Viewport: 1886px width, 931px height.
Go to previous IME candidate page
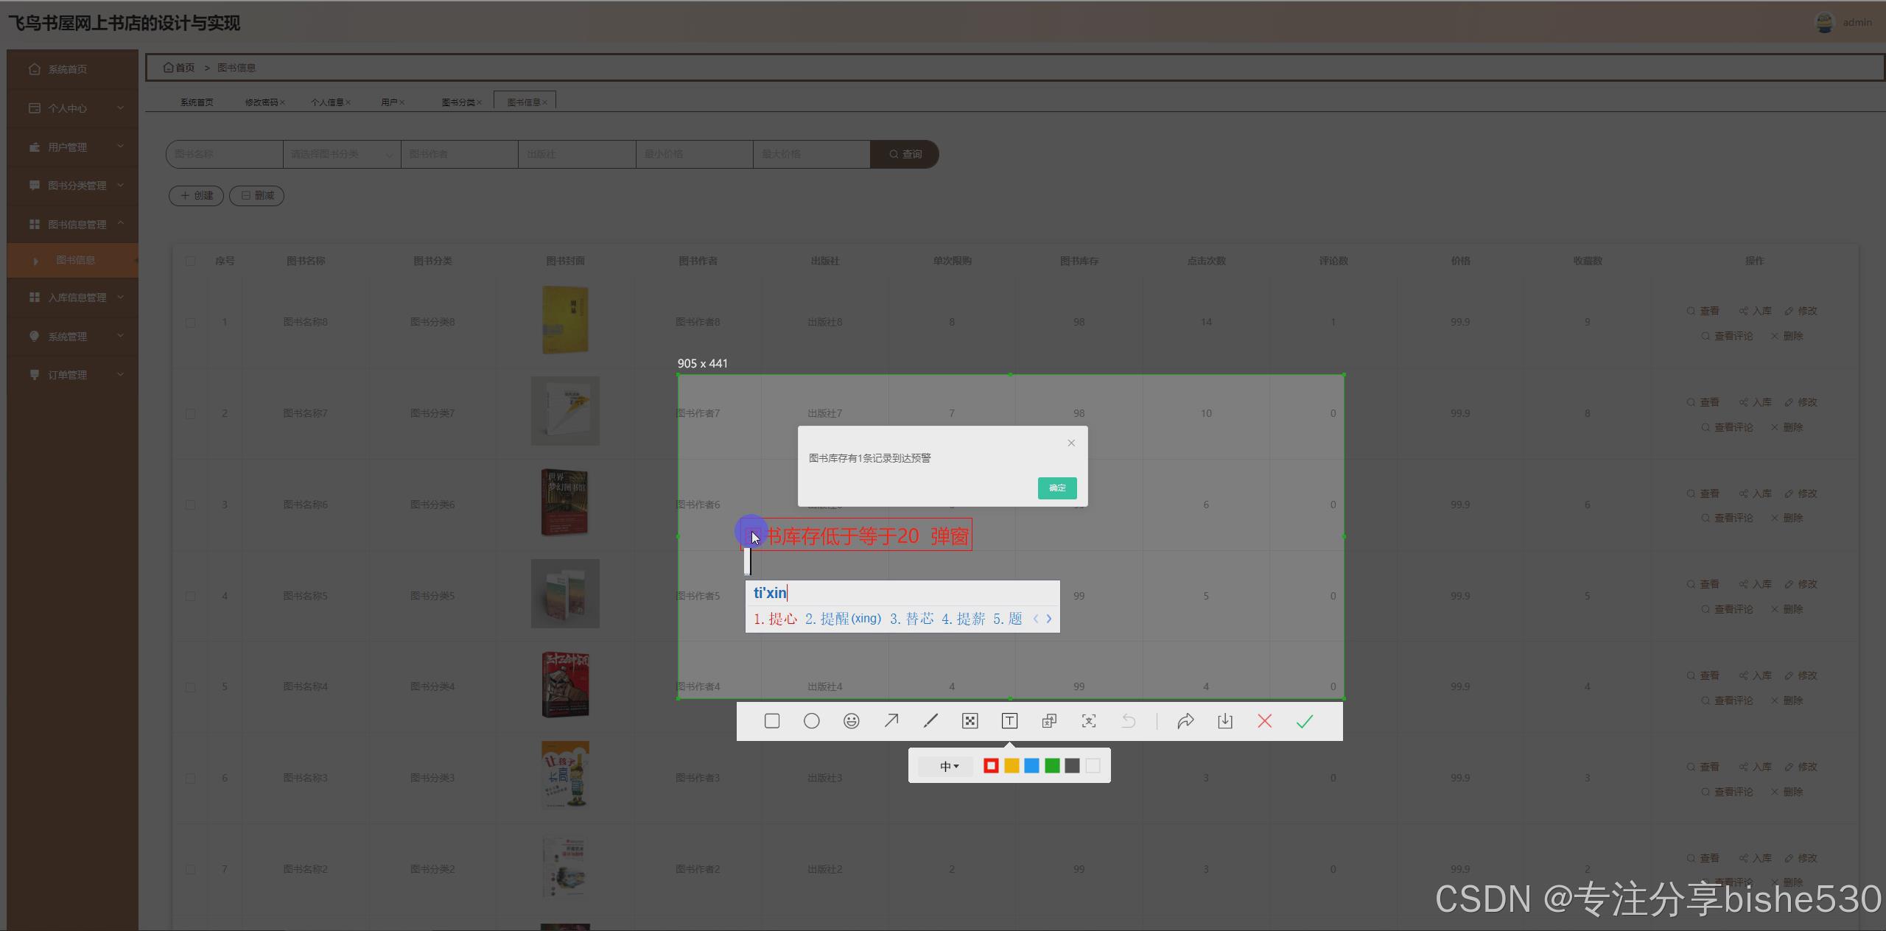pyautogui.click(x=1036, y=619)
